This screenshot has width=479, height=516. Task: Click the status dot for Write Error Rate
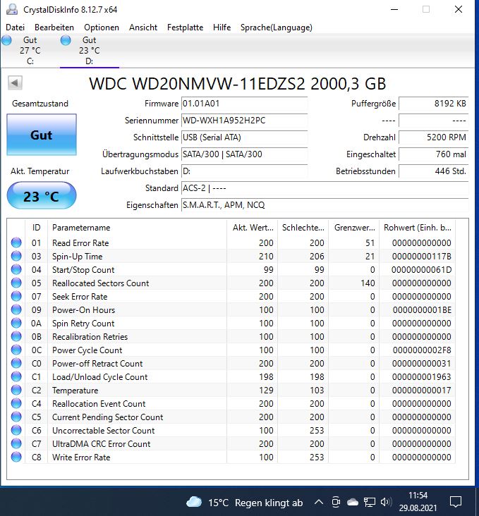16,457
